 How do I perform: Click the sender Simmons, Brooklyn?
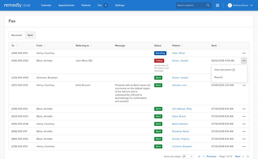coord(47,78)
